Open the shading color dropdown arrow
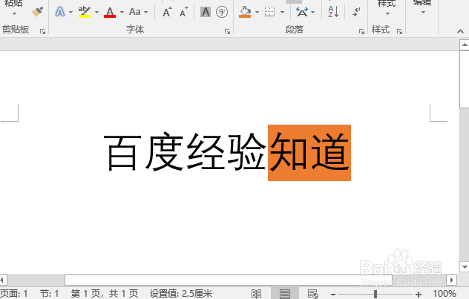469x299 pixels. [258, 13]
